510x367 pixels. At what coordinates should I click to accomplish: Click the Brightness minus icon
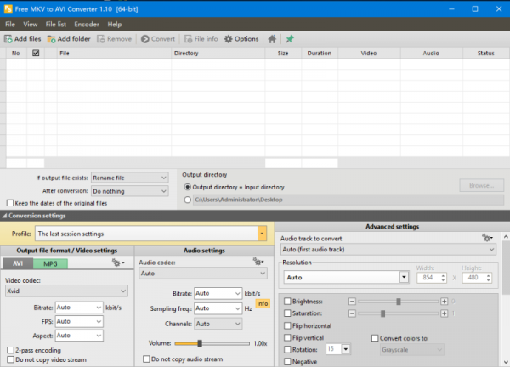(352, 302)
